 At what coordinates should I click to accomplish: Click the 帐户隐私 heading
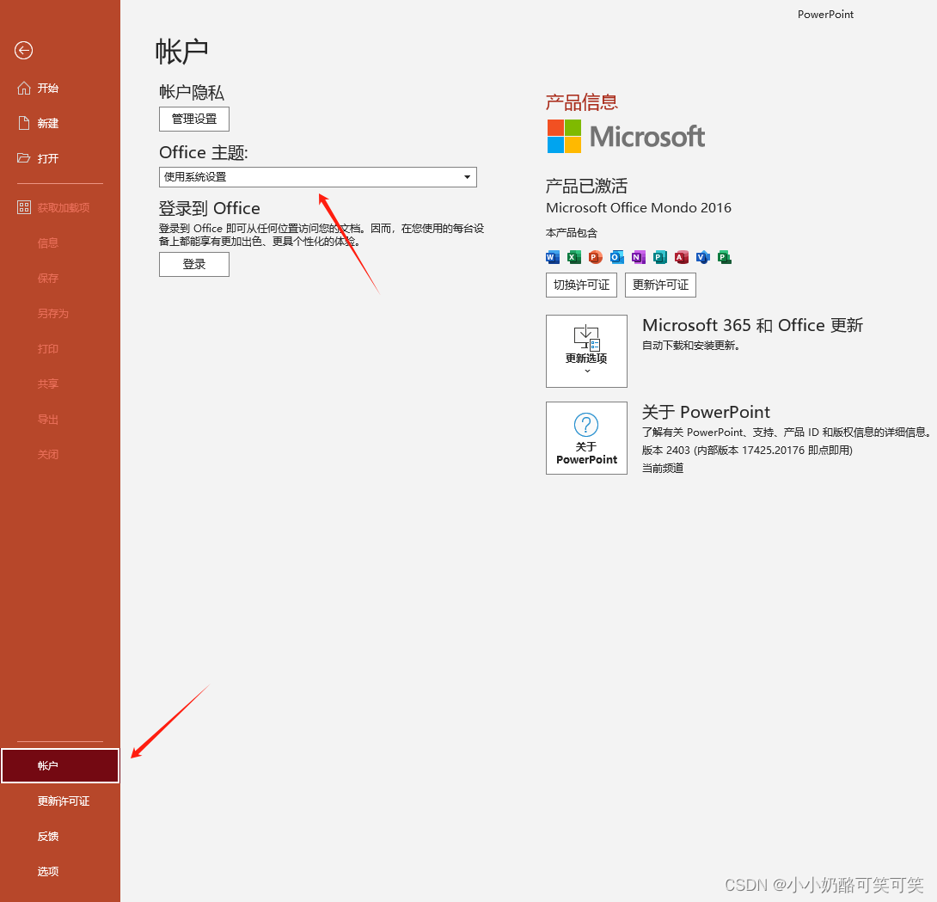191,92
